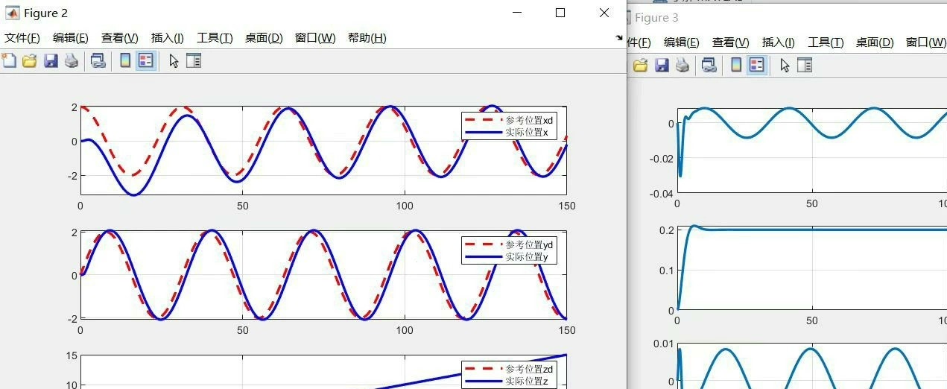The height and width of the screenshot is (389, 947).
Task: Click Figure 2 window title text
Action: pos(46,13)
